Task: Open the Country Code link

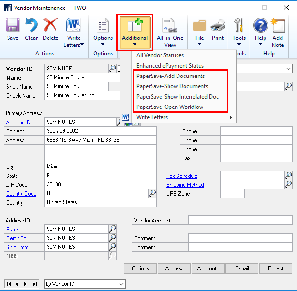Action: [21, 194]
